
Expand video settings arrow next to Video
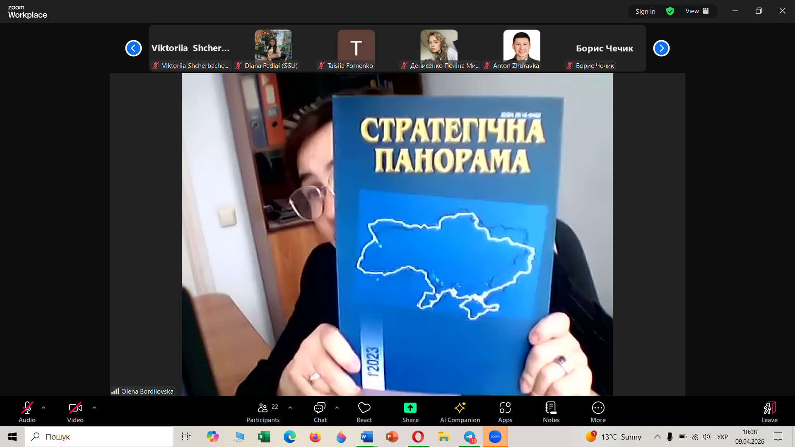pos(94,408)
